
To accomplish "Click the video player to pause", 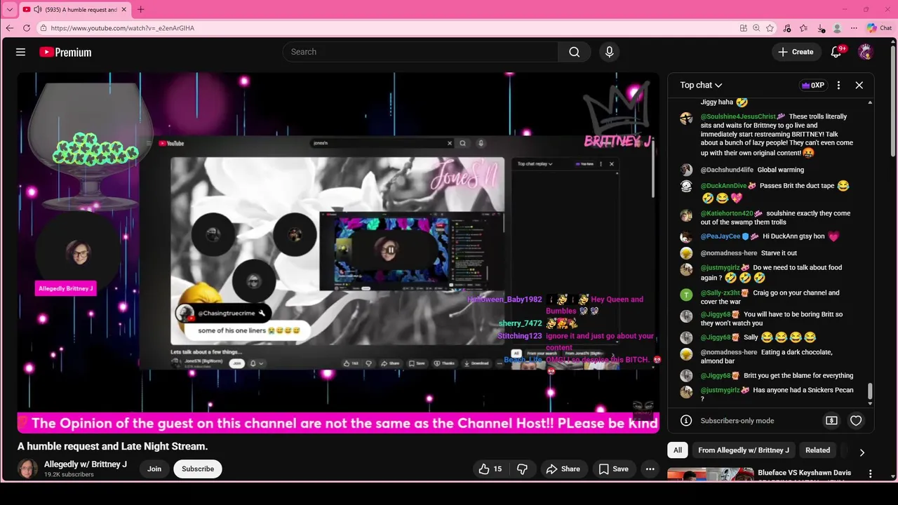I will [x=338, y=252].
